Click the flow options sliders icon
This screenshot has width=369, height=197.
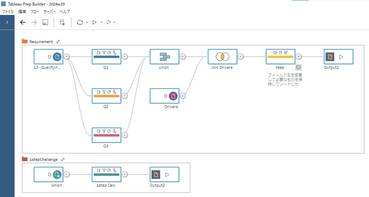109,22
